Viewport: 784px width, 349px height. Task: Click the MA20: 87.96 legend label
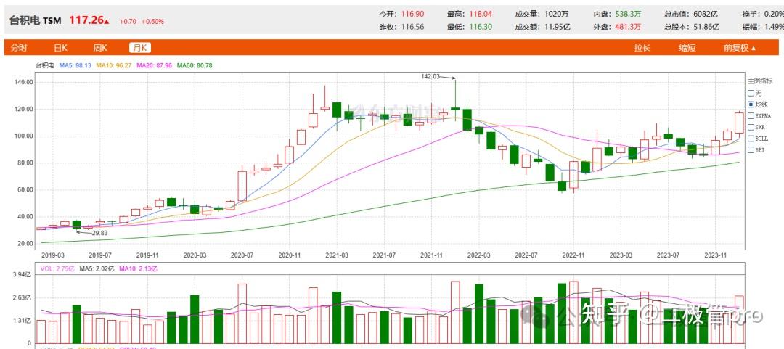pos(155,65)
